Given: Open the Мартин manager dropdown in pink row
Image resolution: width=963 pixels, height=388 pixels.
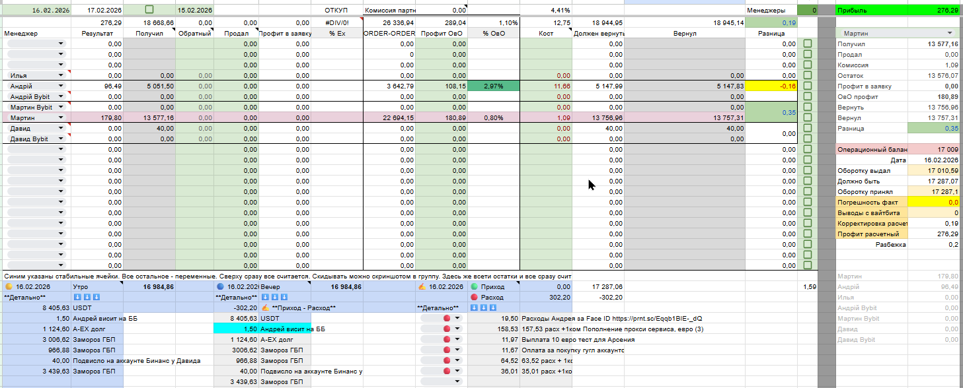Looking at the screenshot, I should [61, 118].
